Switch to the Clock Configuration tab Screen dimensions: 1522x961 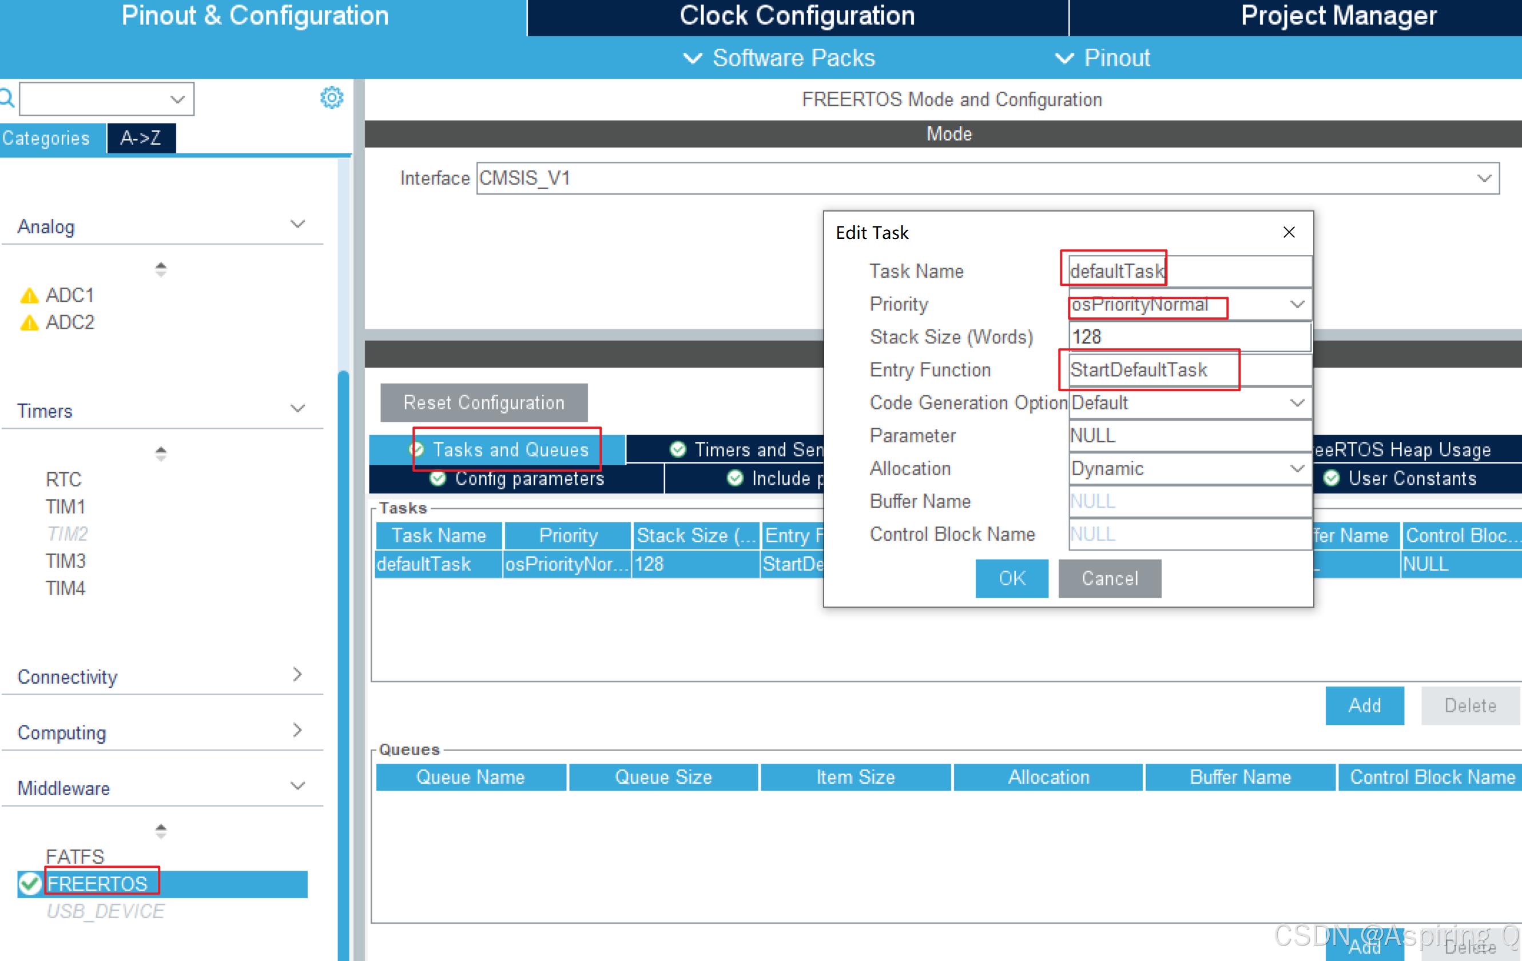point(797,17)
